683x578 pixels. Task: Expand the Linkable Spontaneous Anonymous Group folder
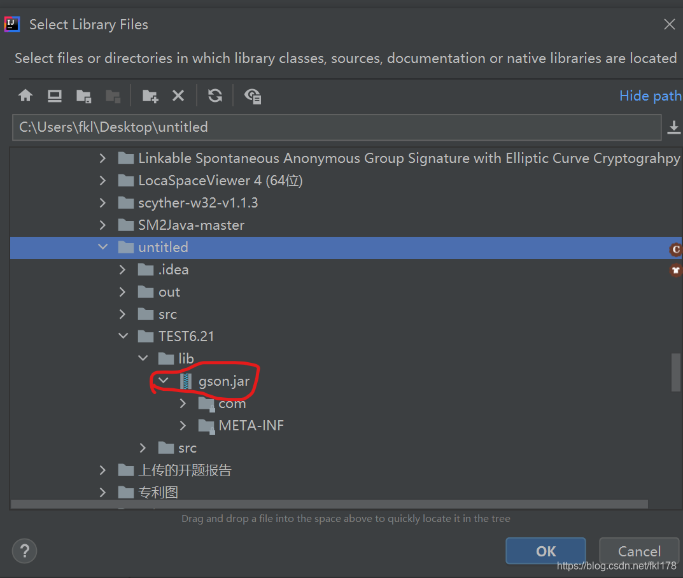(102, 158)
